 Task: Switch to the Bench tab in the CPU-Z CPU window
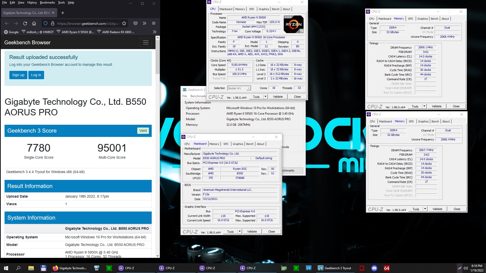click(x=276, y=9)
